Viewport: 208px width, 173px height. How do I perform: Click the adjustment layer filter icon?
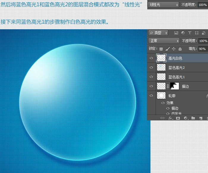[183, 33]
